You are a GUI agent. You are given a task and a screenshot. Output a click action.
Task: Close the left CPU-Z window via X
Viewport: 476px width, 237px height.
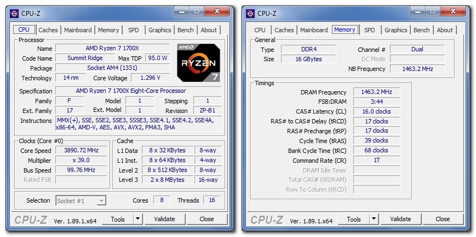point(217,11)
